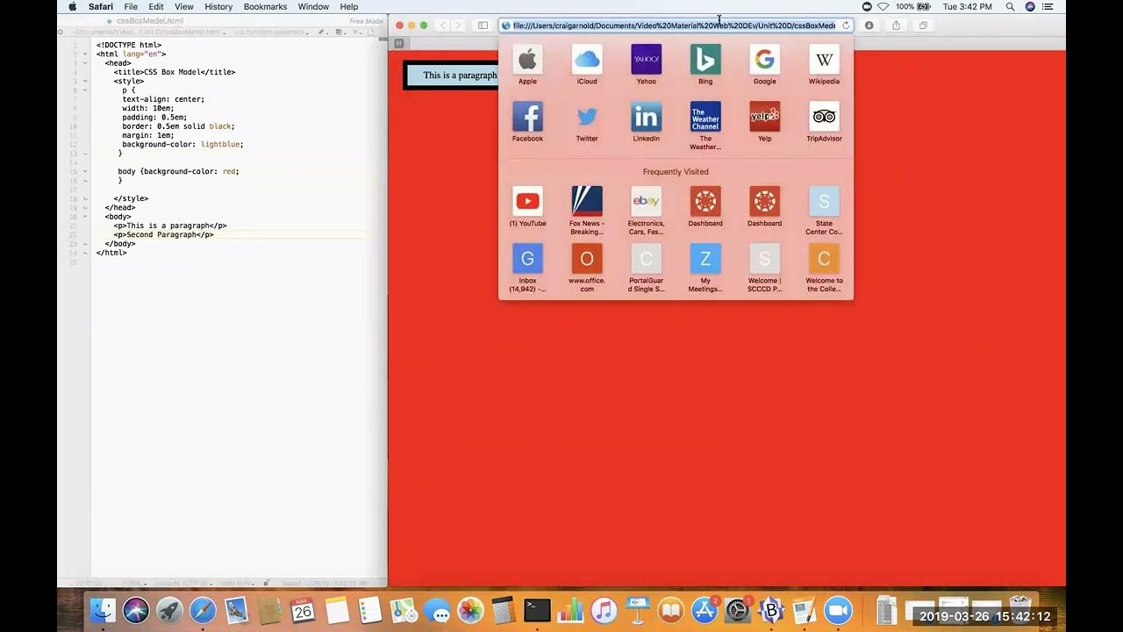The image size is (1123, 632).
Task: Open Wi-Fi status in menu bar
Action: point(883,6)
